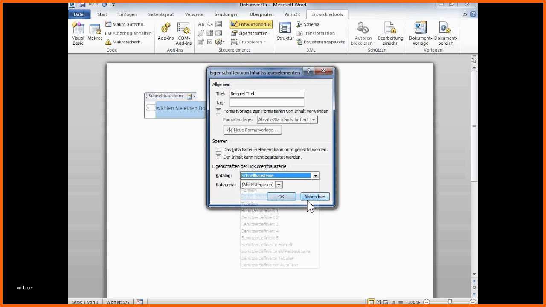Open Word help question mark
This screenshot has width=546, height=307.
tap(473, 14)
